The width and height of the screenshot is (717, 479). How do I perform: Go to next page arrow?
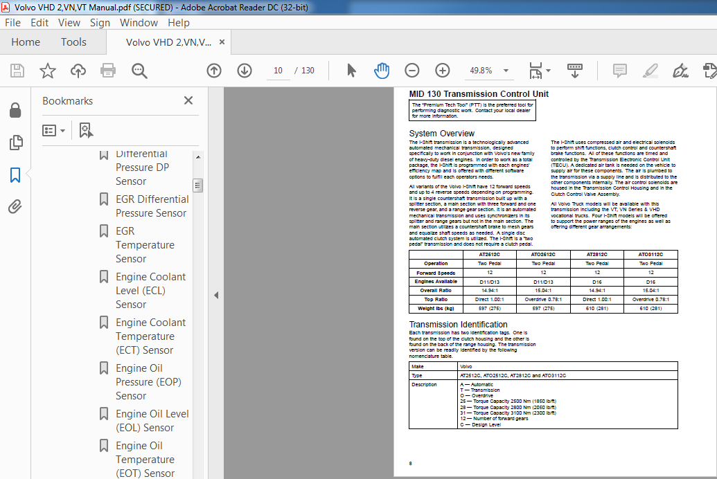point(245,71)
